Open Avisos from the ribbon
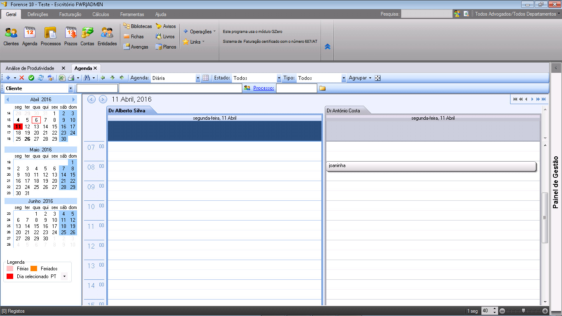 click(x=166, y=26)
